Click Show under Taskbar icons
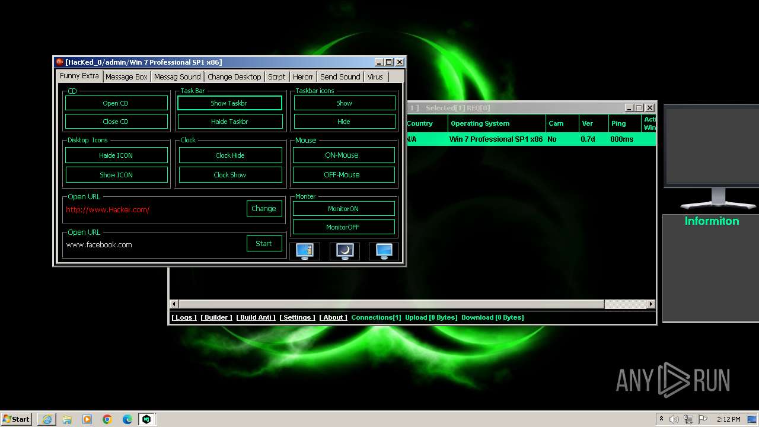Viewport: 759px width, 427px height. pyautogui.click(x=345, y=103)
